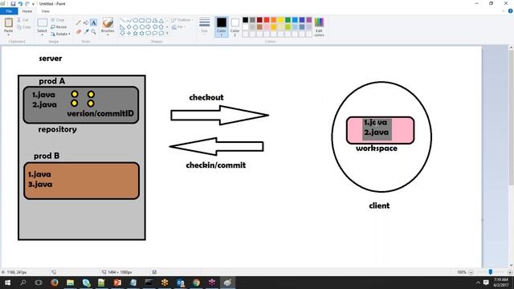514x289 pixels.
Task: Expand the Select dropdown arrow
Action: [x=42, y=35]
